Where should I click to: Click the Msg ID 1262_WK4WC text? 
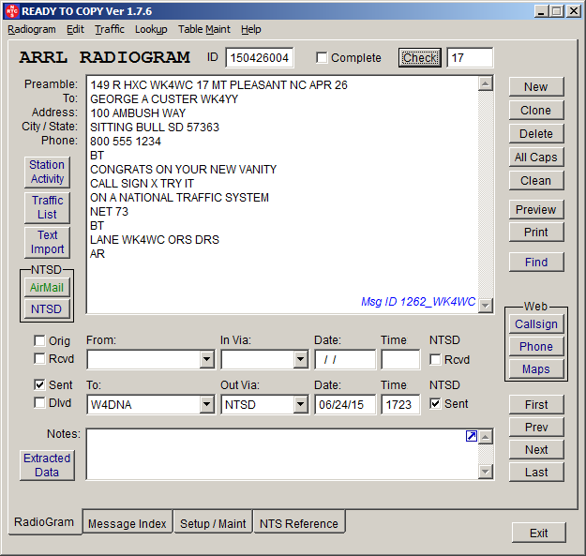pos(418,302)
